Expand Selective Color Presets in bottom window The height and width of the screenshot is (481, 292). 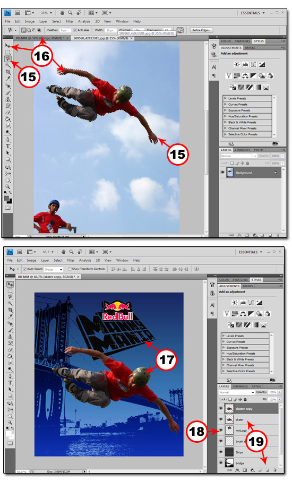224,371
